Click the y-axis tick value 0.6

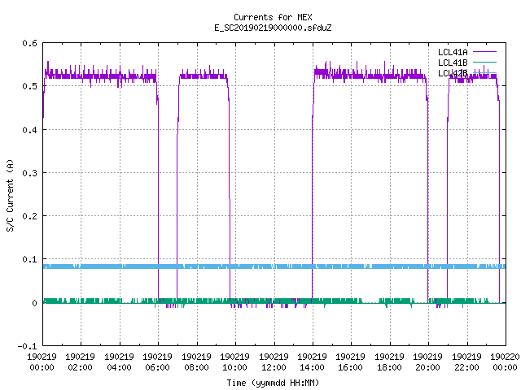pyautogui.click(x=29, y=43)
